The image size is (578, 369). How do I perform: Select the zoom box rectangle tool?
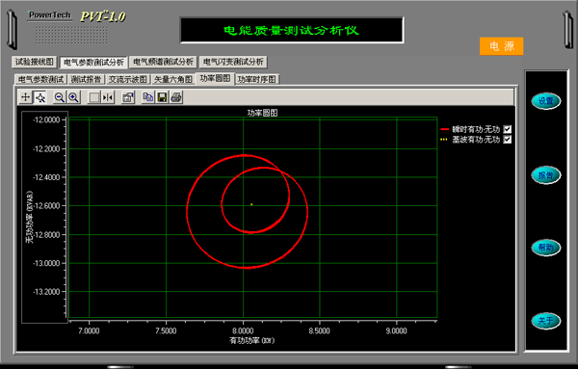94,97
